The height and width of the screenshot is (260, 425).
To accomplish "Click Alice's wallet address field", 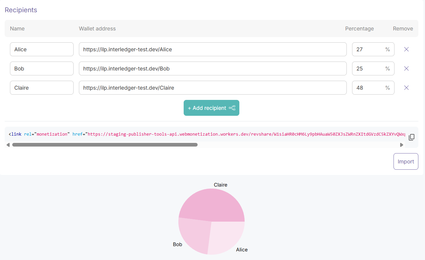I will tap(213, 49).
